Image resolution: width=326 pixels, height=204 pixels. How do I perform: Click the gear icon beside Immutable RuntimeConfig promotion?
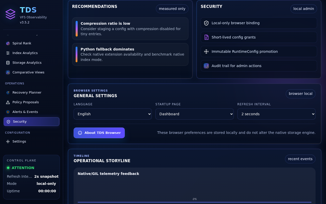pos(206,52)
